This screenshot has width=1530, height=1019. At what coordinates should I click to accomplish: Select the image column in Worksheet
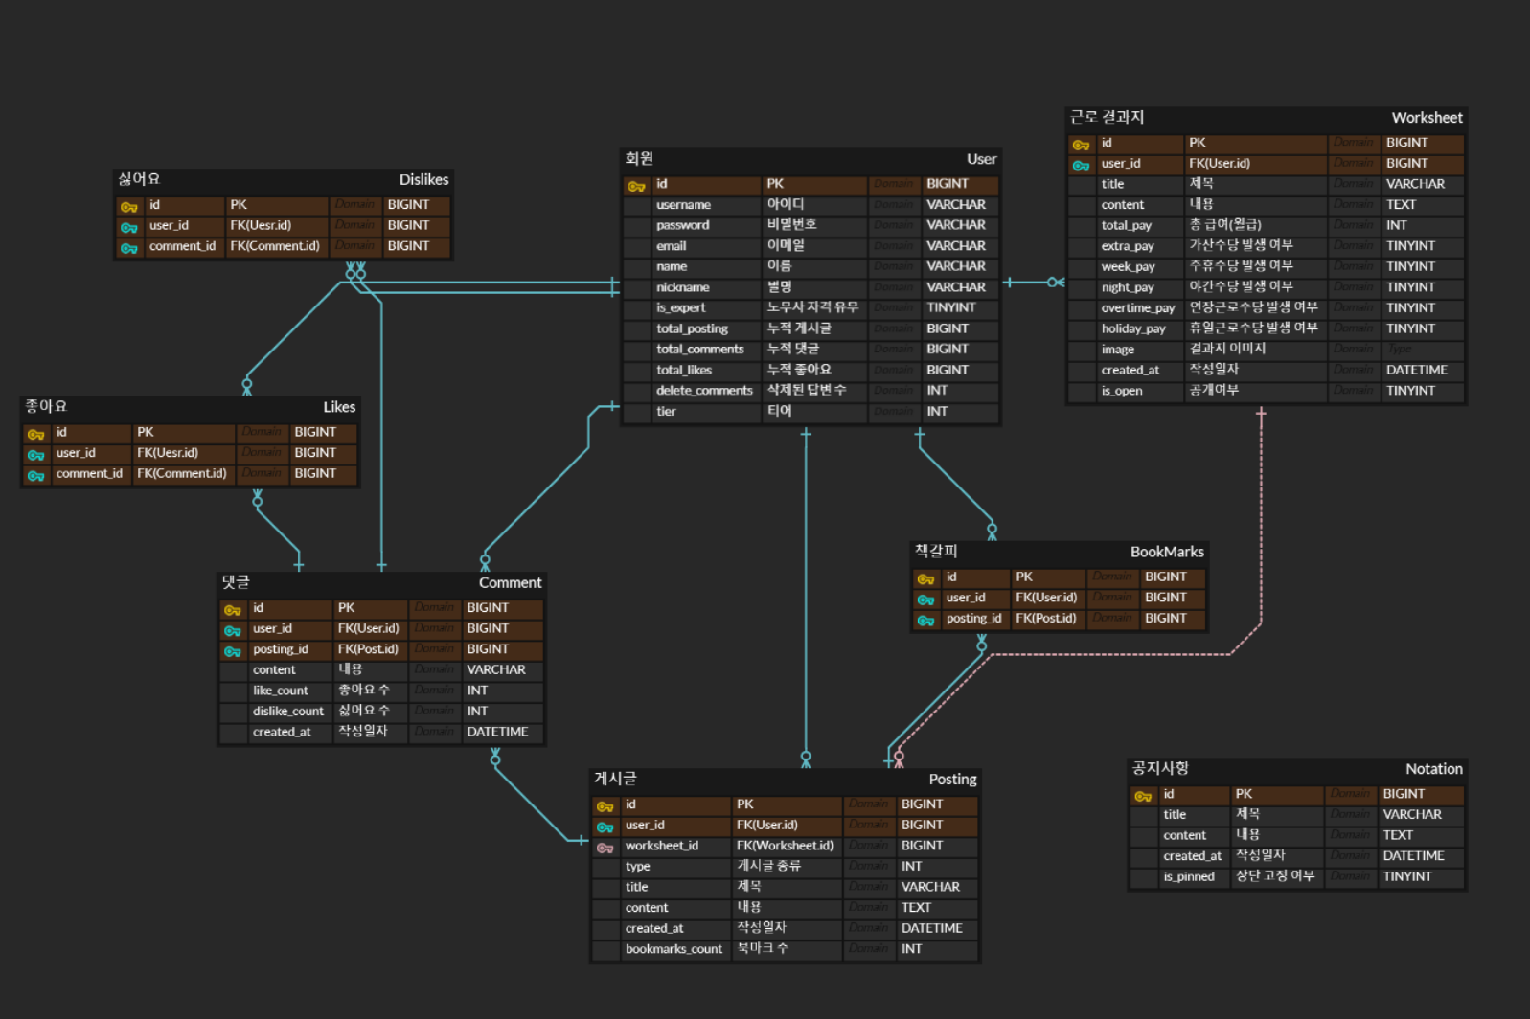(1266, 350)
